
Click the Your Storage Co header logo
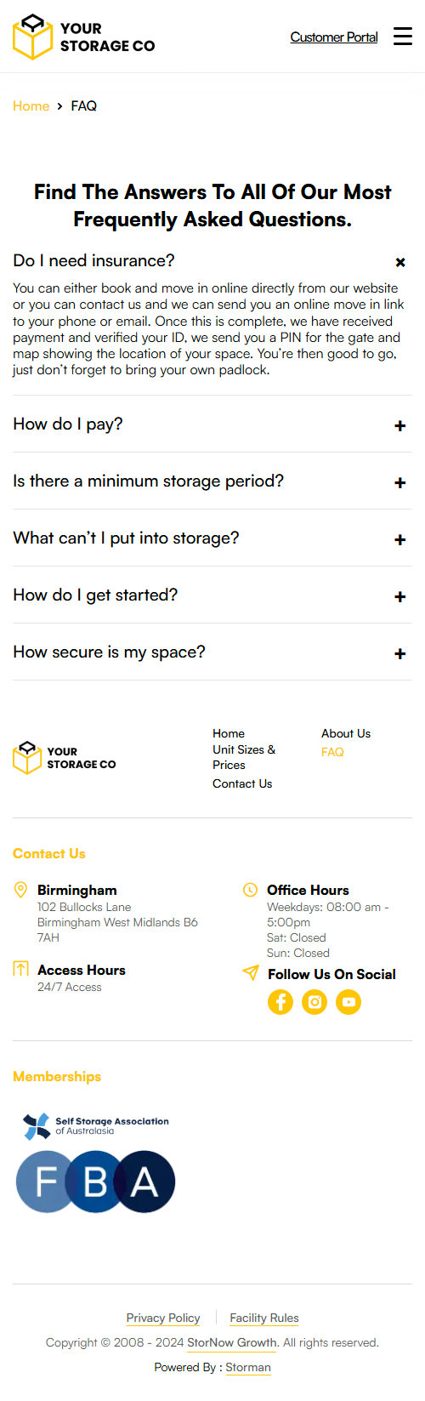tap(84, 37)
